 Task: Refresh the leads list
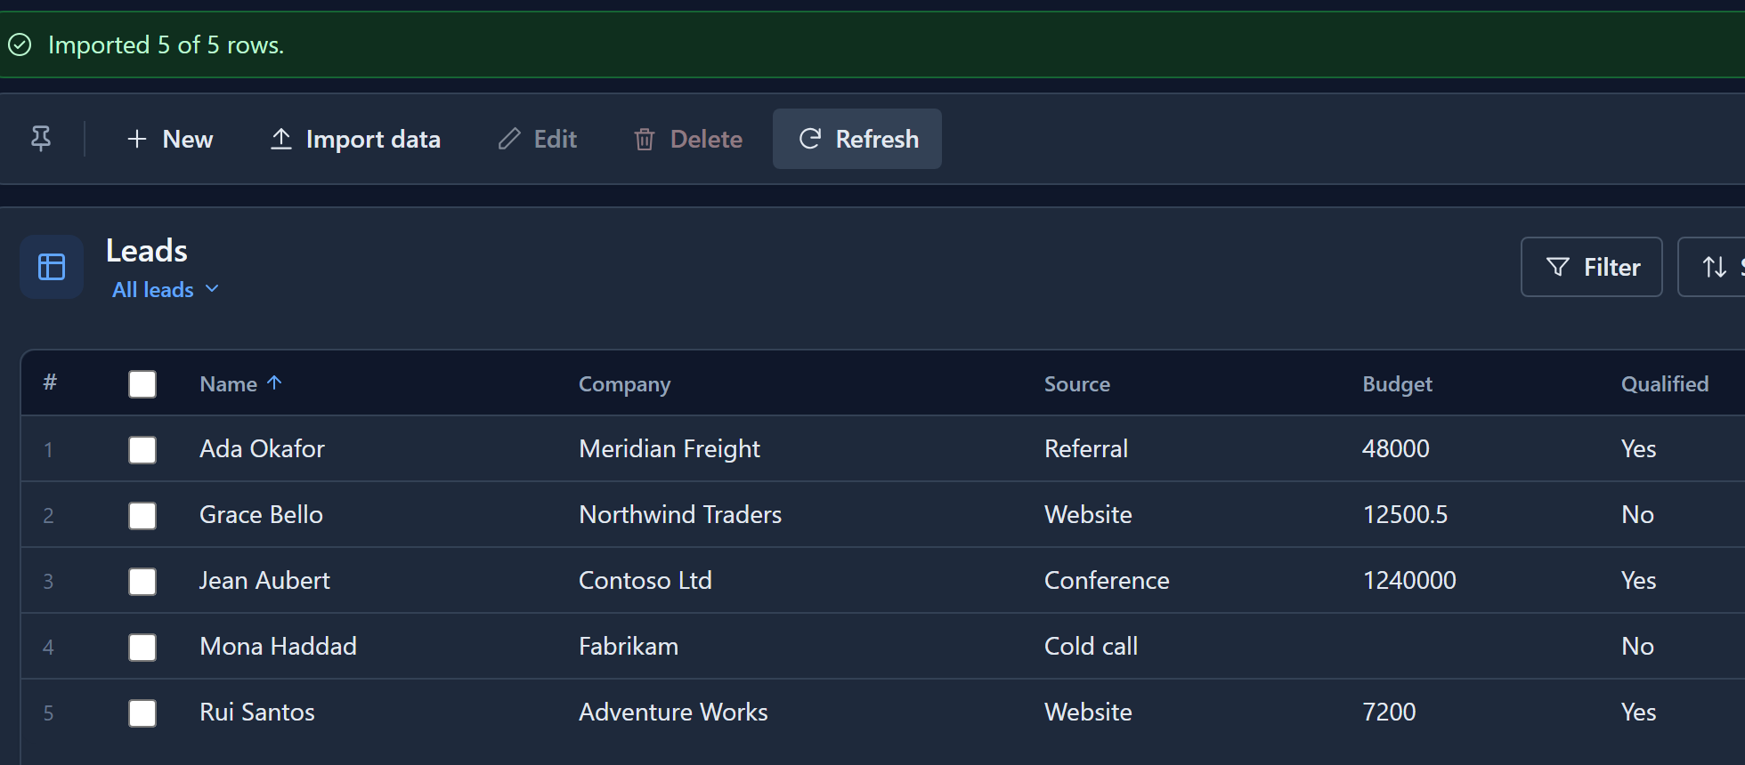pyautogui.click(x=857, y=139)
